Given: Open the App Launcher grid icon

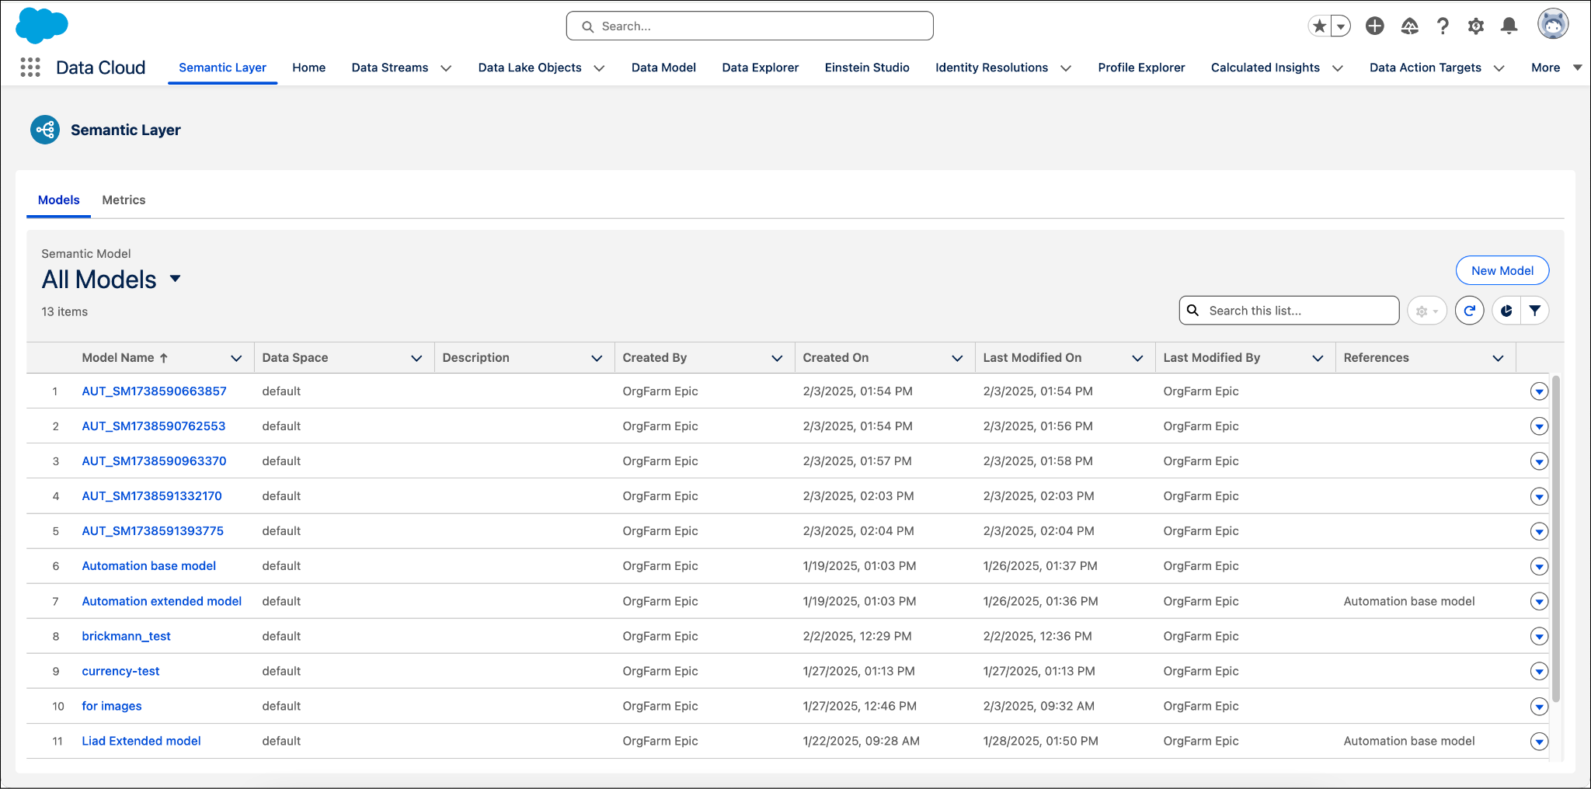Looking at the screenshot, I should point(30,68).
